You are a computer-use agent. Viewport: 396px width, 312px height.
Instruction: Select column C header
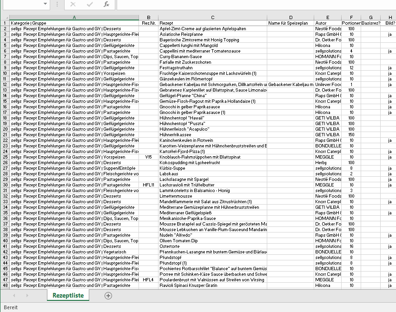coord(212,17)
